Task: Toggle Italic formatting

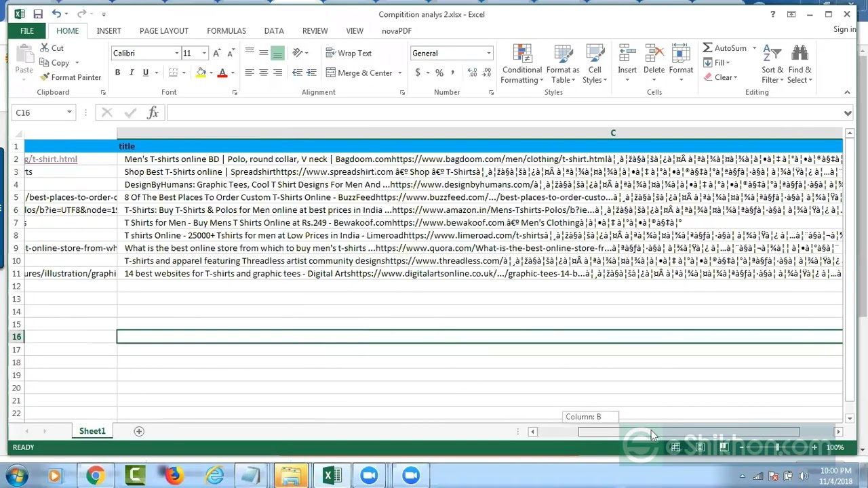Action: point(131,73)
